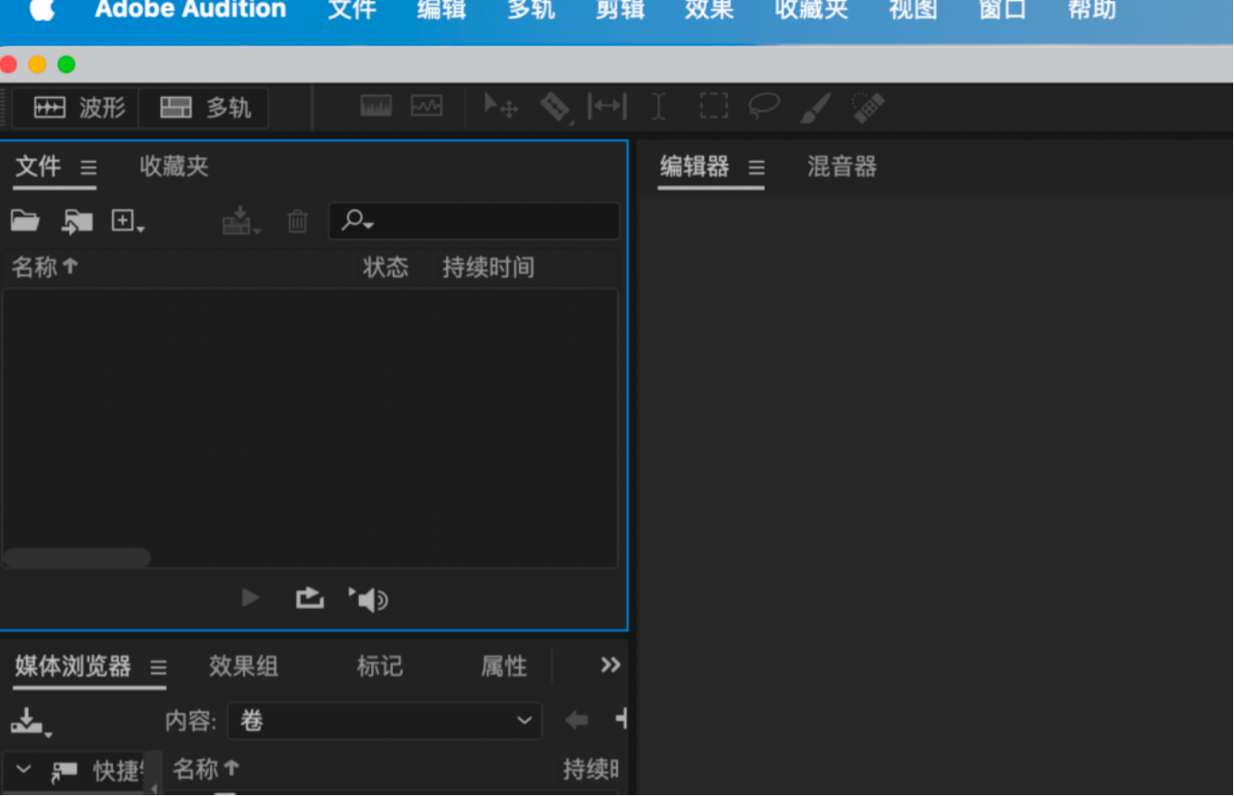
Task: Click the Insert into Multitrack icon
Action: tap(241, 221)
